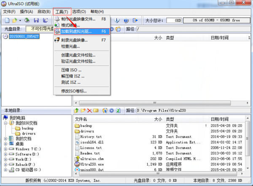Click the New file toolbar icon
The height and width of the screenshot is (186, 253).
tap(7, 20)
